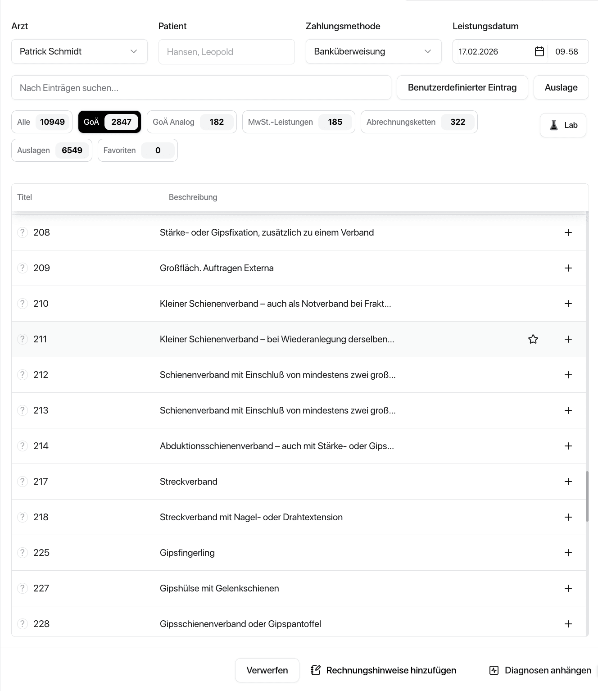
Task: Open the Arzt dropdown Patrick Schmidt
Action: click(79, 51)
